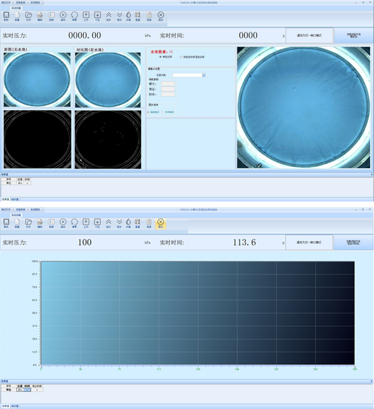Click the 联机 (connect) icon in top window
The image size is (374, 409).
coord(6,16)
